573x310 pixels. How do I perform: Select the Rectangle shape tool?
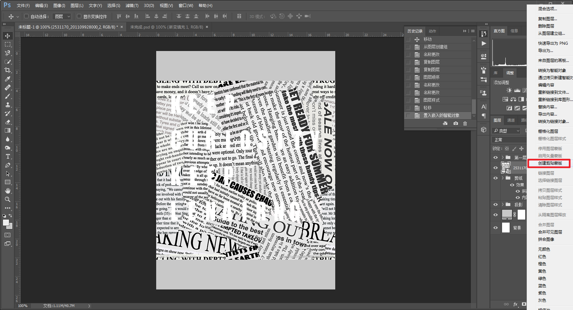7,182
